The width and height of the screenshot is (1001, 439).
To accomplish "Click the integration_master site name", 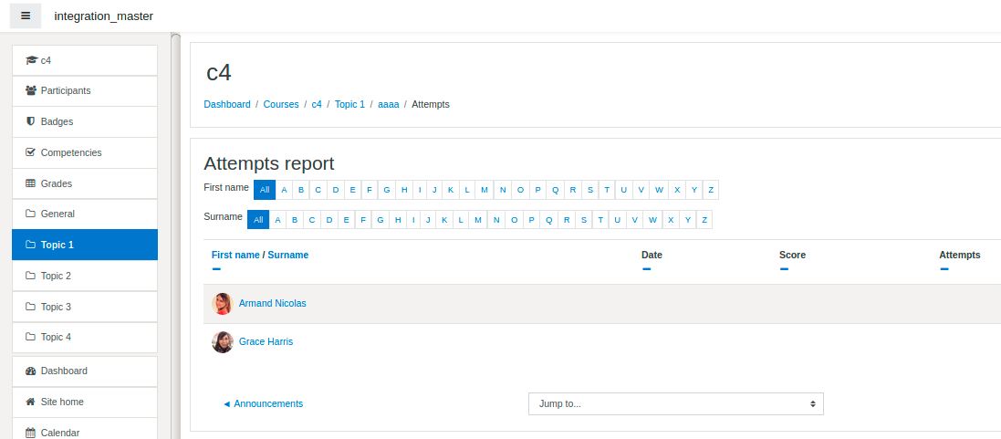I will pyautogui.click(x=103, y=16).
